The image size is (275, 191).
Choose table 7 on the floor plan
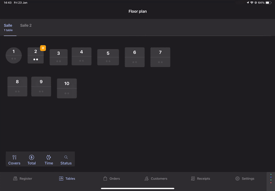click(x=160, y=57)
